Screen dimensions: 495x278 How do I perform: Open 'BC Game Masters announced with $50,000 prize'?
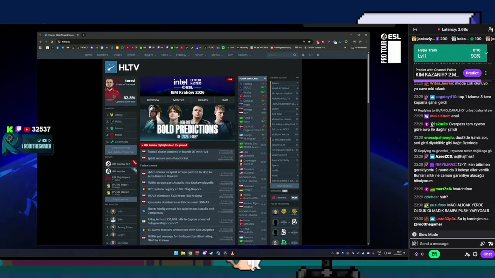(181, 230)
